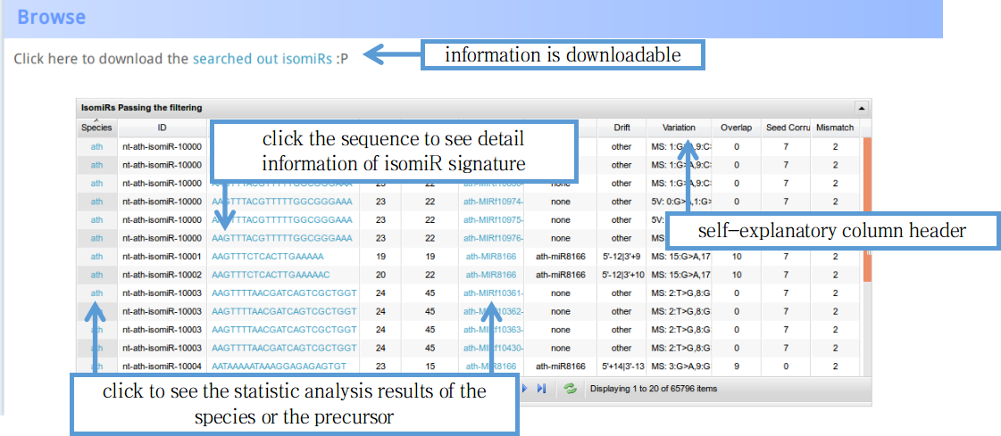This screenshot has height=436, width=1001.
Task: Download the searched out isomiRs
Action: click(x=263, y=59)
